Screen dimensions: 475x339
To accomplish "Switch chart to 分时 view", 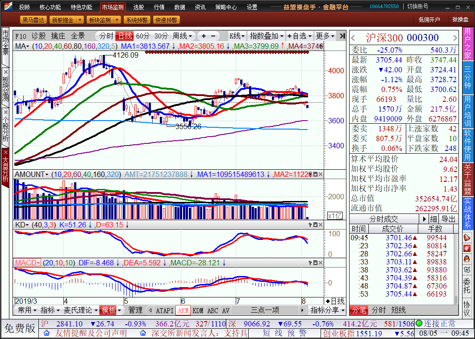I will pos(106,36).
